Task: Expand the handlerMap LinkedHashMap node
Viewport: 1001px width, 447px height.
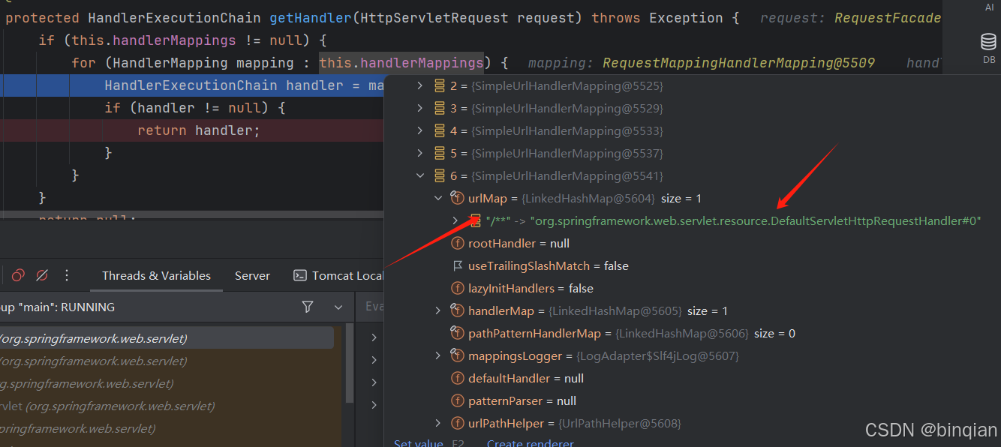Action: coord(438,310)
